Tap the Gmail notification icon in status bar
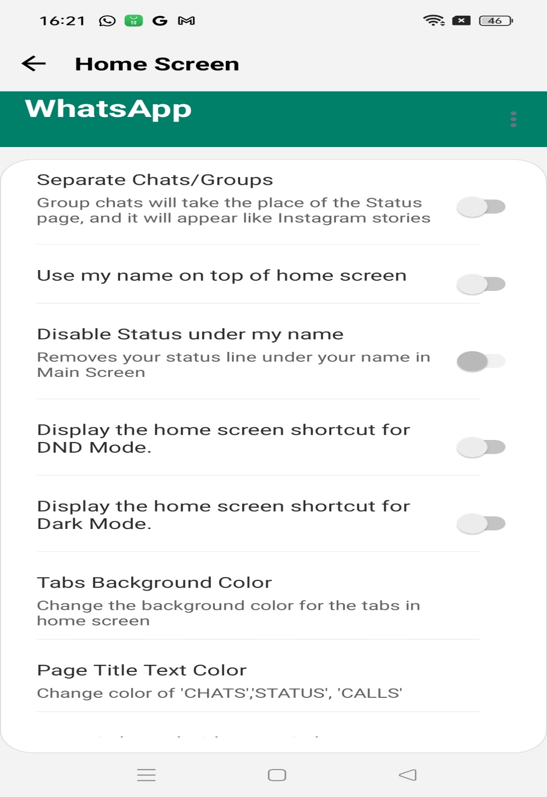Viewport: 547px width, 797px height. click(x=186, y=21)
